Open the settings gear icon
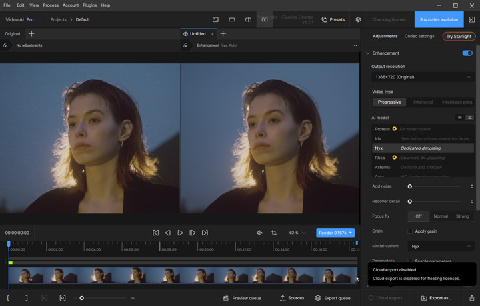This screenshot has height=306, width=480. pyautogui.click(x=358, y=19)
